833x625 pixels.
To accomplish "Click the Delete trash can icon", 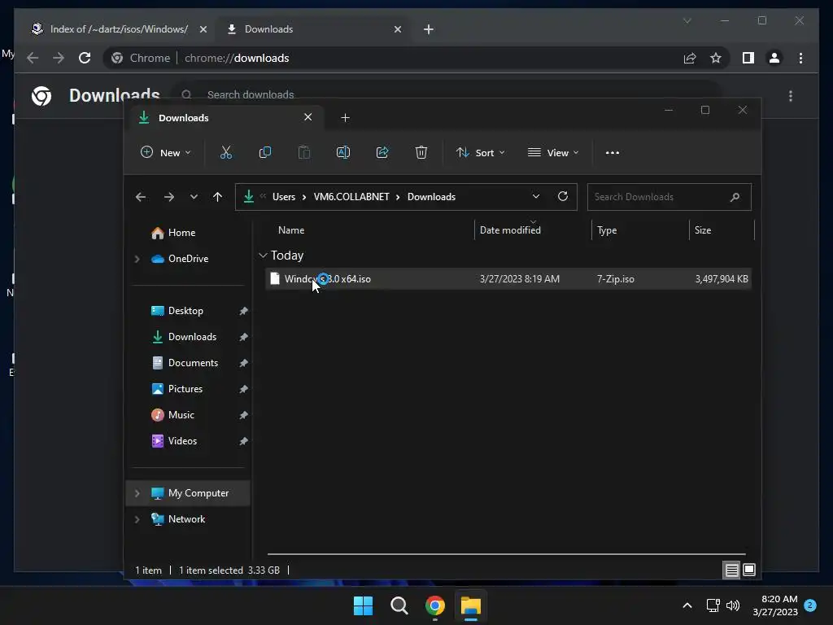I will pyautogui.click(x=421, y=152).
